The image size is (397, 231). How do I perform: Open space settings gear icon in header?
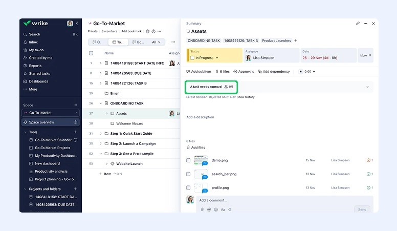click(x=148, y=31)
